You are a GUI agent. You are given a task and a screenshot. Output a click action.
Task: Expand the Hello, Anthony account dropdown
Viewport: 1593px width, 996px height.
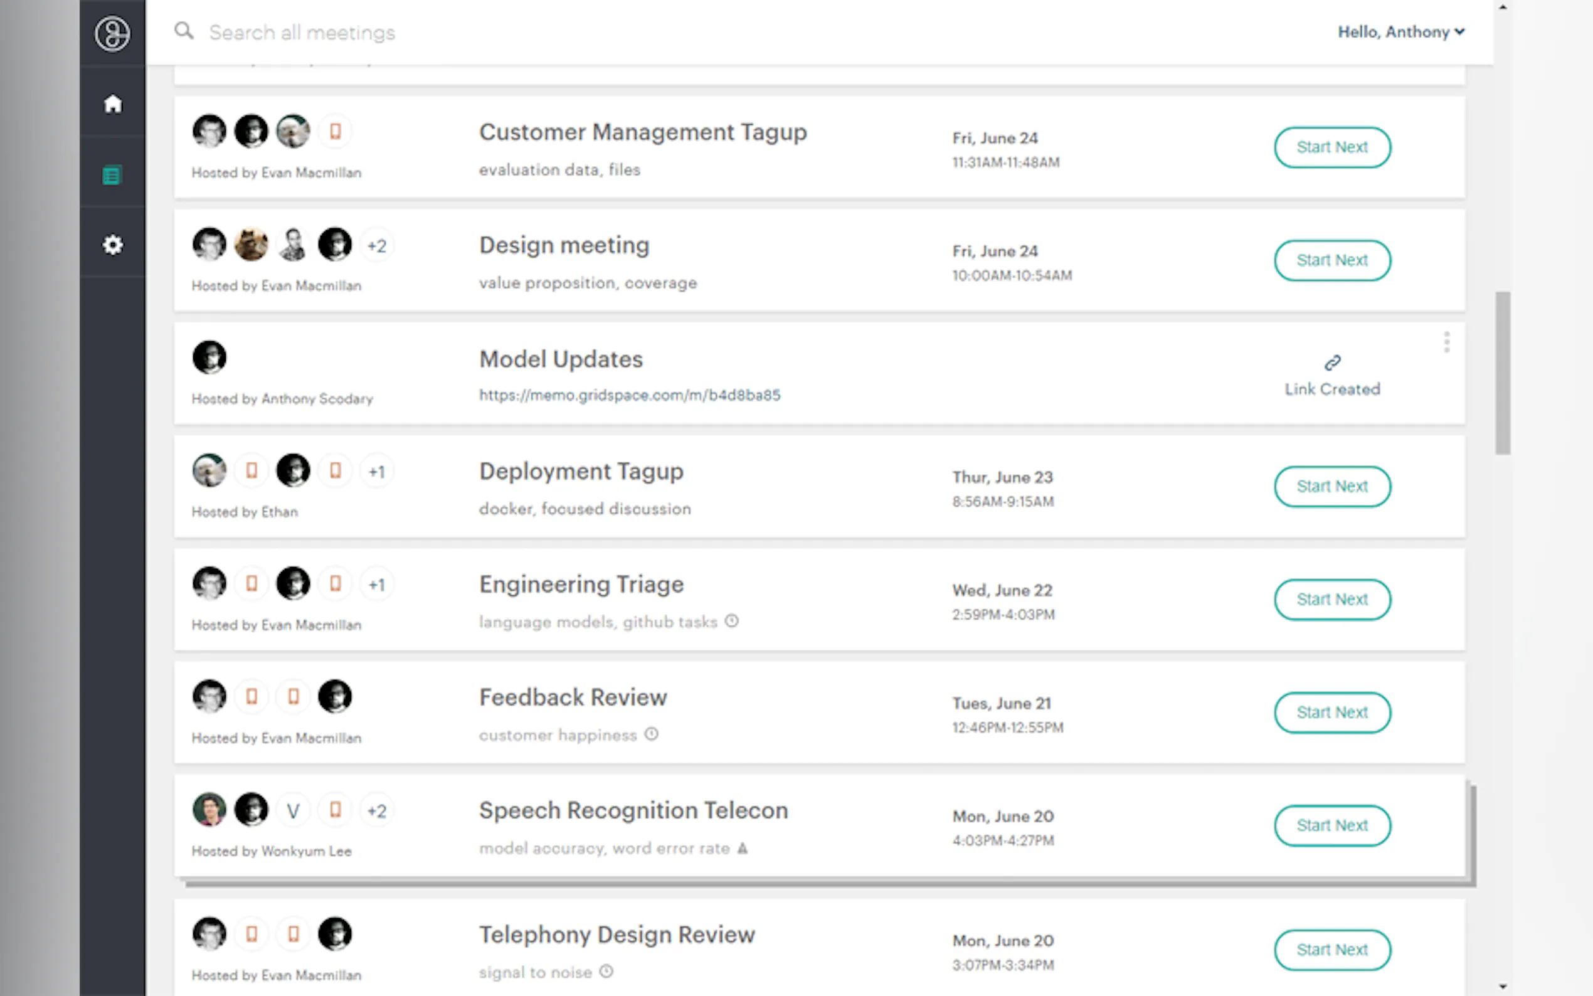click(1400, 31)
